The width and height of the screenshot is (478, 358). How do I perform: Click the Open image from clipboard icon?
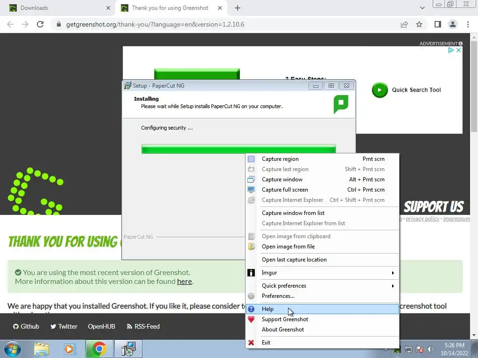[x=251, y=236]
